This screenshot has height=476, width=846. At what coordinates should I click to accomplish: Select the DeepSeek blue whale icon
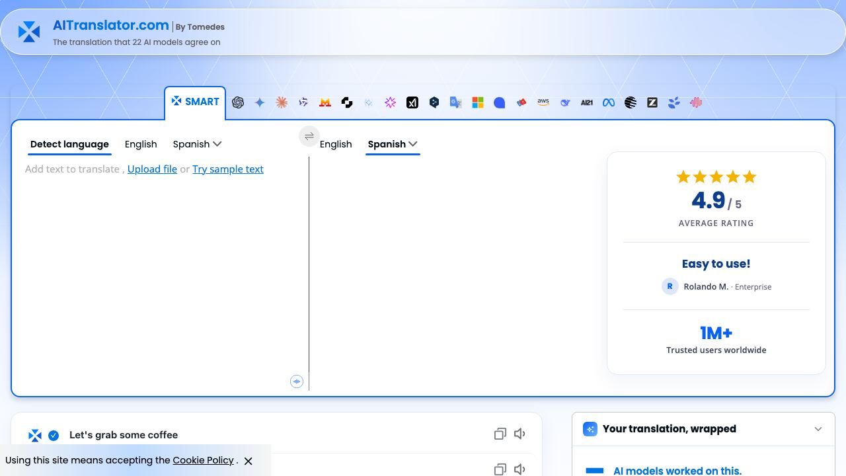coord(565,102)
